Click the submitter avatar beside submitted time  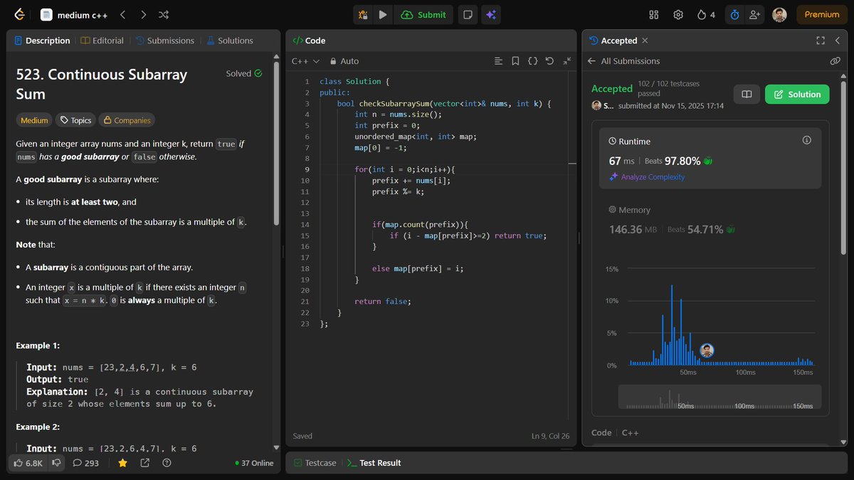(596, 105)
